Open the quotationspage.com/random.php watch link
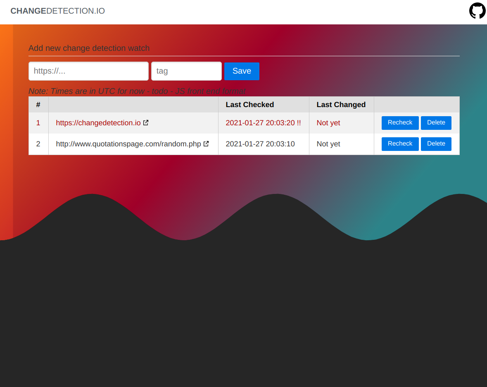The height and width of the screenshot is (387, 487). [128, 144]
